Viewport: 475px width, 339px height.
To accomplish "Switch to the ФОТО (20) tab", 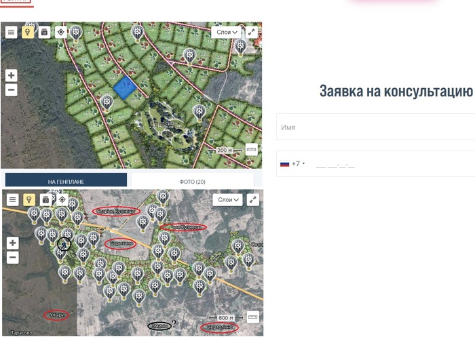I will tap(192, 180).
